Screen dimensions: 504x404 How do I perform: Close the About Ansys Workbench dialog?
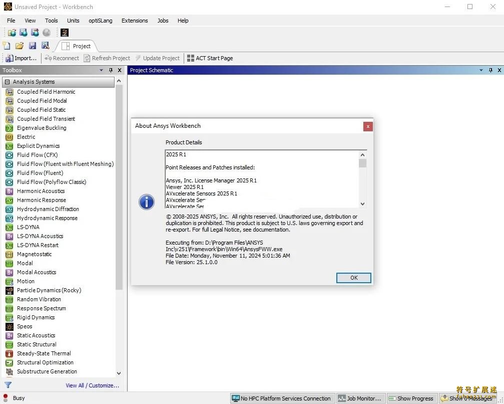[x=368, y=126]
